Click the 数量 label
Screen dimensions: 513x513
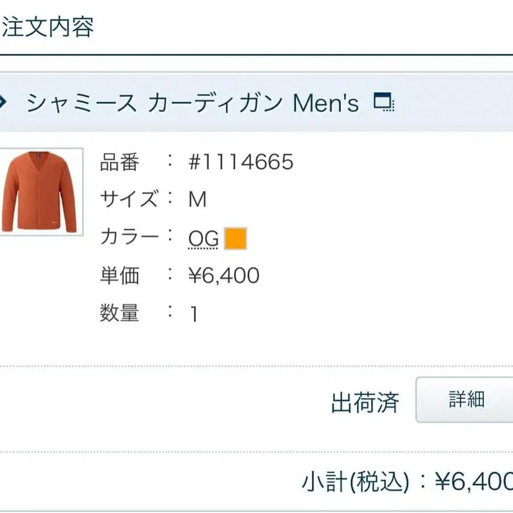pos(120,313)
